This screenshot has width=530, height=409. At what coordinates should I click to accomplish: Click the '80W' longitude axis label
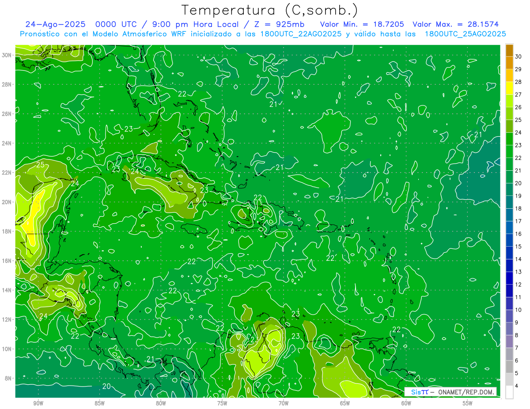[161, 403]
